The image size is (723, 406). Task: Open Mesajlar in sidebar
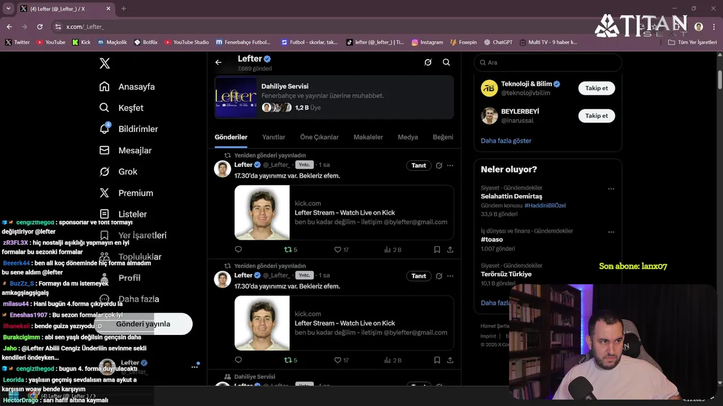click(x=134, y=151)
